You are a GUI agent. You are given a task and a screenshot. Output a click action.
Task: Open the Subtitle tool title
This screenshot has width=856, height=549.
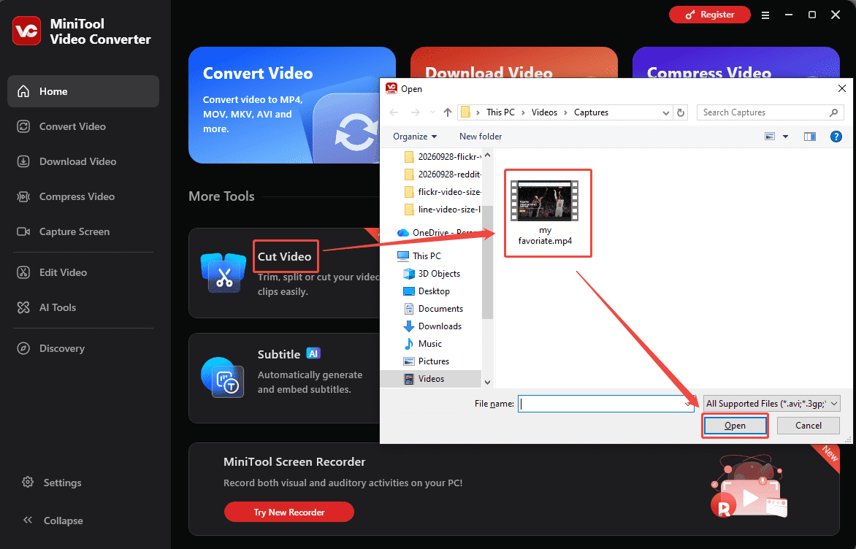(x=279, y=354)
